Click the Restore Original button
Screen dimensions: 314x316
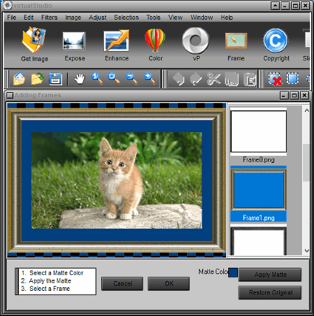tap(270, 292)
